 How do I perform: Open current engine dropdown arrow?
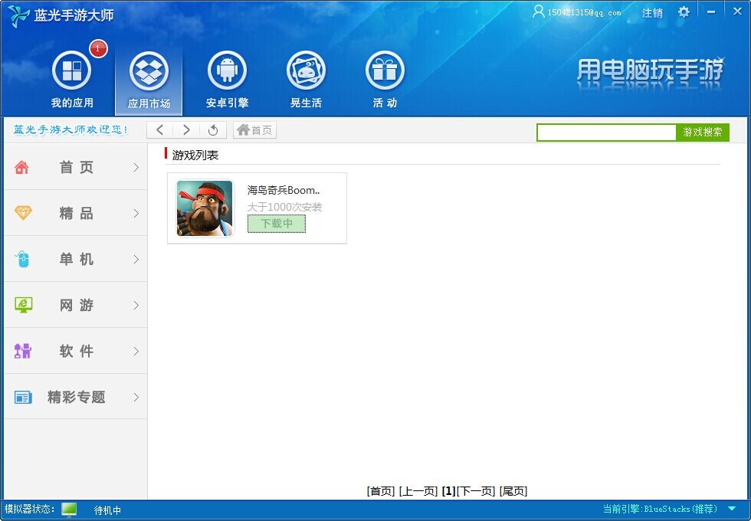732,509
